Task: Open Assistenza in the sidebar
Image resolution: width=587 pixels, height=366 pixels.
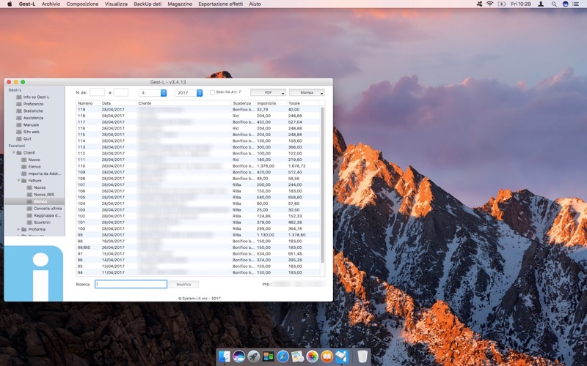Action: (x=33, y=118)
